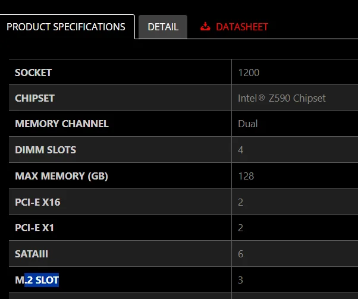Select the PRODUCT SPECIFICATIONS tab
Screen dimensions: 358x299
coord(66,27)
